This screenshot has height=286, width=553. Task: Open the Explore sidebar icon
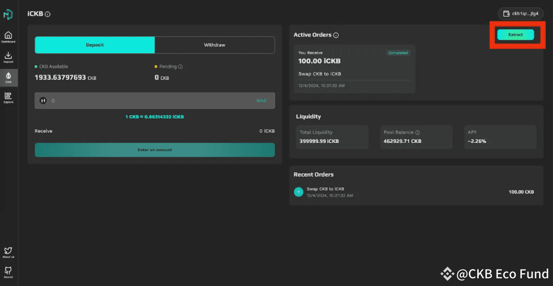tap(8, 97)
